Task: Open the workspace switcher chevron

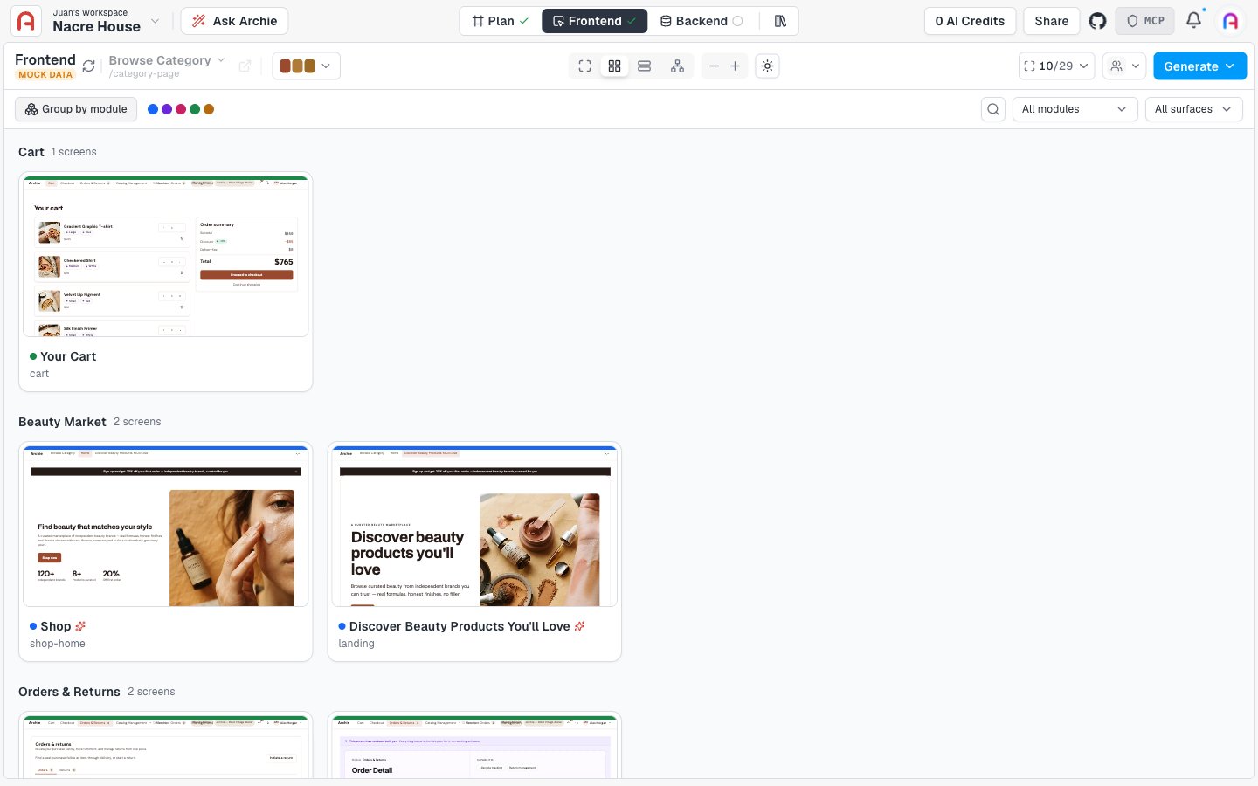Action: [x=155, y=21]
